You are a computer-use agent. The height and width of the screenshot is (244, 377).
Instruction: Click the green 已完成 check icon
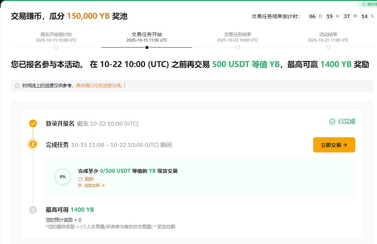(x=332, y=122)
